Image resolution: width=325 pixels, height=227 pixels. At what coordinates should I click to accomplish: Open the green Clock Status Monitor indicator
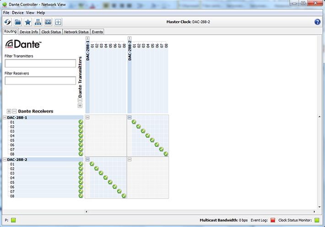coord(317,220)
